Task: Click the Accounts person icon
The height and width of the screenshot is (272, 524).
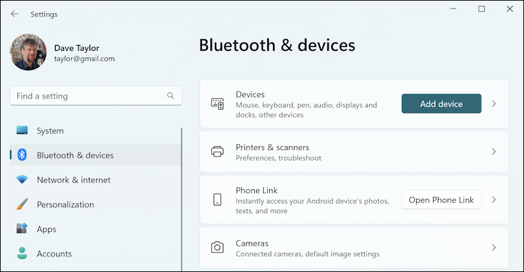Action: pos(22,253)
